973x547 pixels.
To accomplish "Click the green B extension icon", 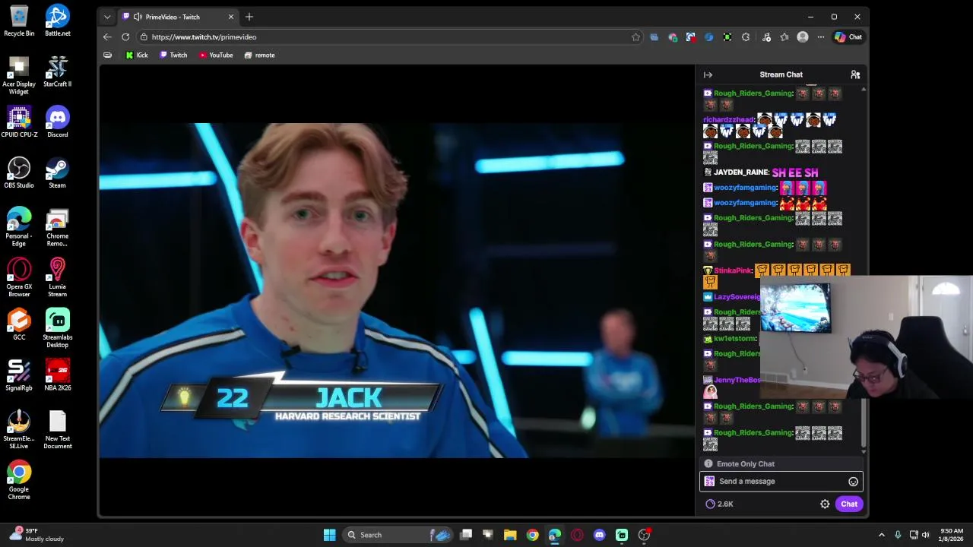I will point(727,36).
